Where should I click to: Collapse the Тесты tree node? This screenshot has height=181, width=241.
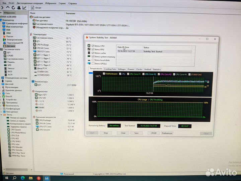click(x=1, y=115)
